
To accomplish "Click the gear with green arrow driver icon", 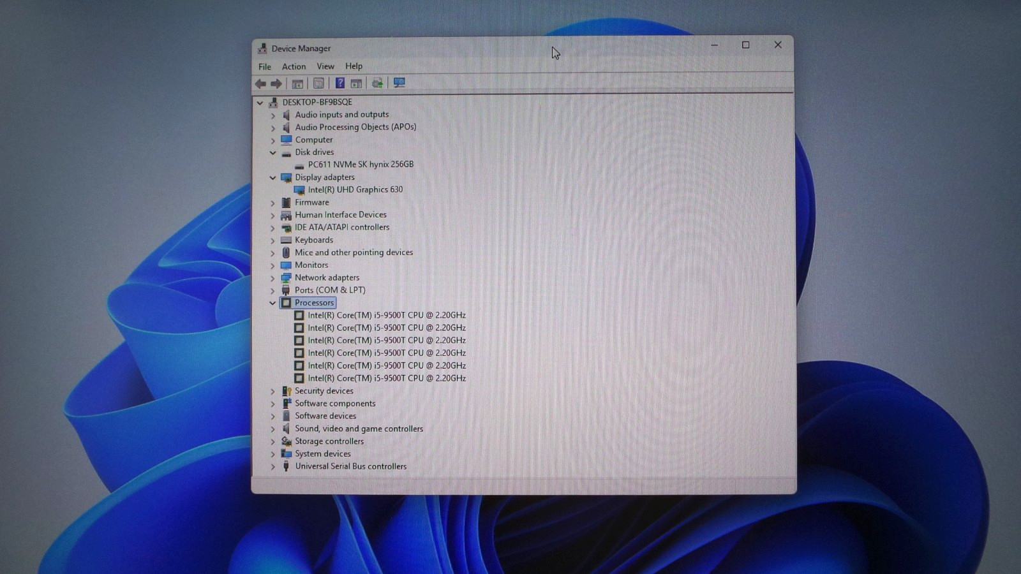I will [378, 83].
